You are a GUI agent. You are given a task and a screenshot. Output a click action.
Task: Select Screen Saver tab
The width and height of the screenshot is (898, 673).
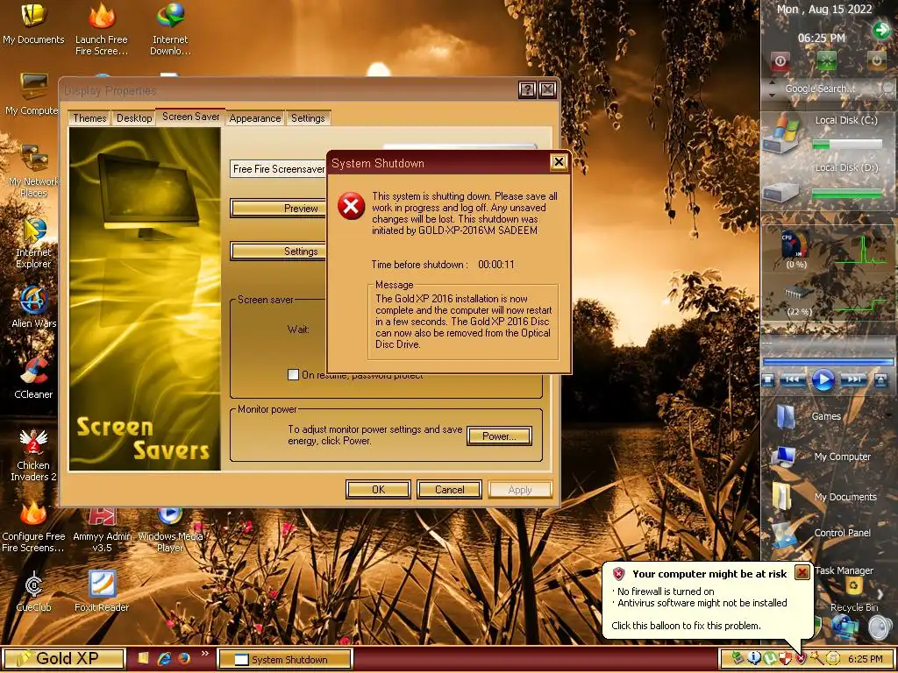pyautogui.click(x=190, y=117)
